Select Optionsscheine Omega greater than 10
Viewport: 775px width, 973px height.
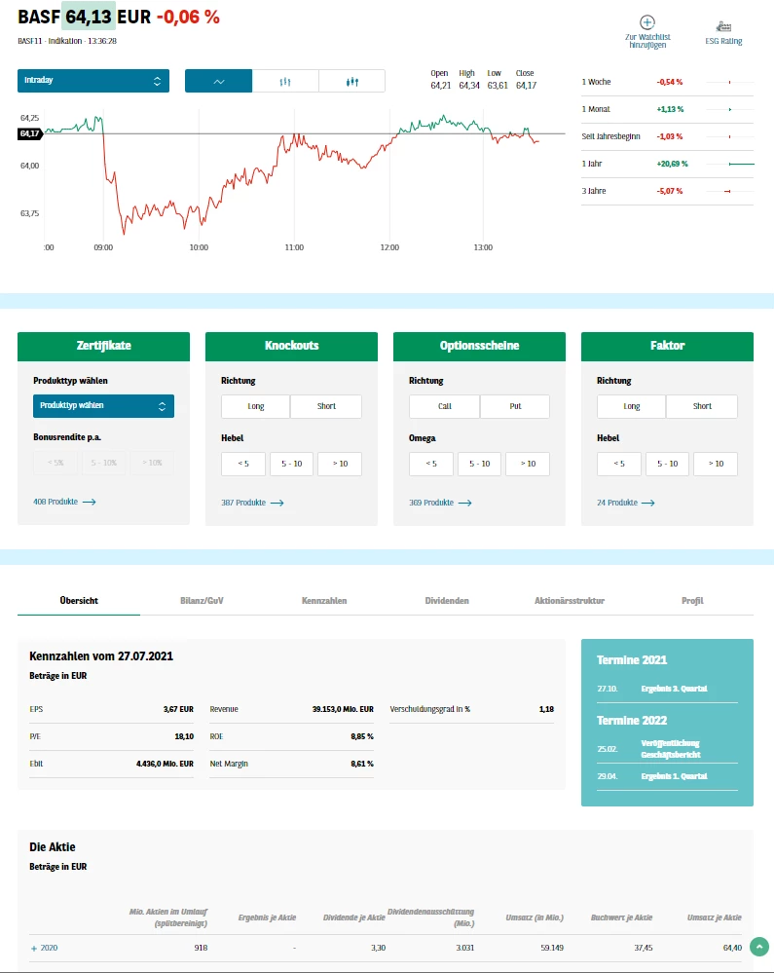(x=528, y=465)
